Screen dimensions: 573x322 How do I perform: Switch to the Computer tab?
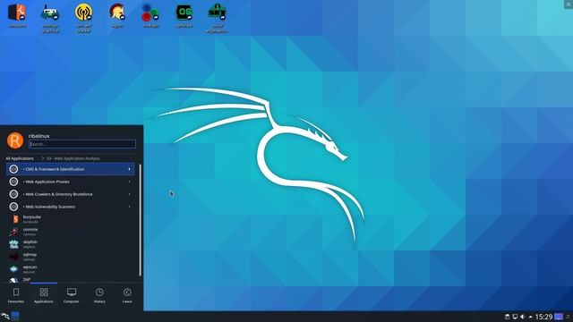72,295
